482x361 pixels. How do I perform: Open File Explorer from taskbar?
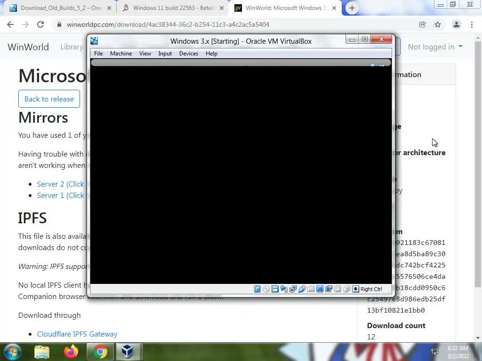pyautogui.click(x=42, y=352)
